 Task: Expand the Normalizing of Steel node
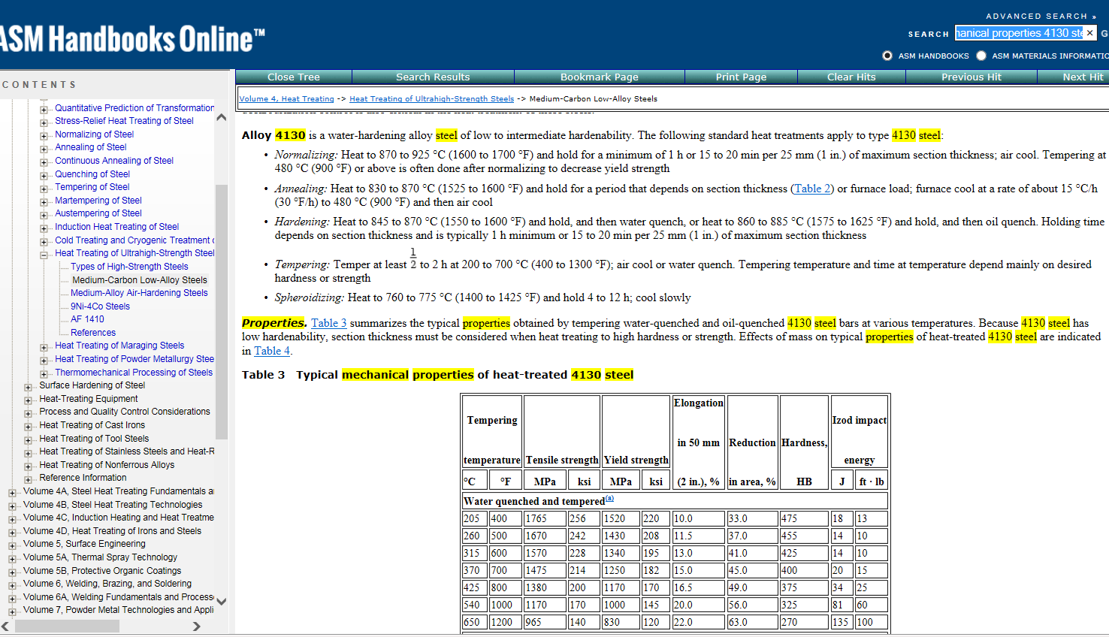click(x=44, y=136)
